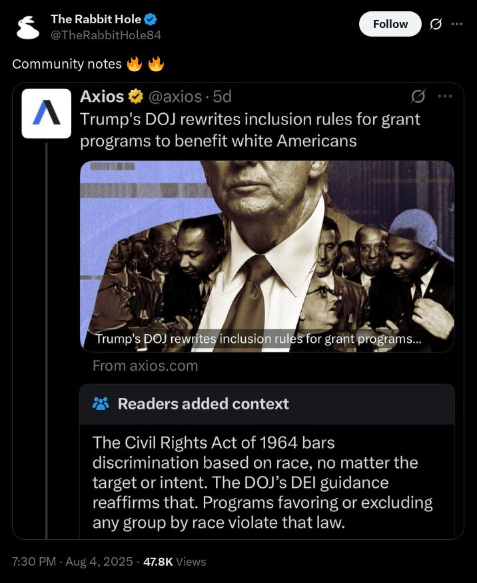Image resolution: width=477 pixels, height=583 pixels.
Task: Click the community note text about Civil Rights Act
Action: click(262, 483)
